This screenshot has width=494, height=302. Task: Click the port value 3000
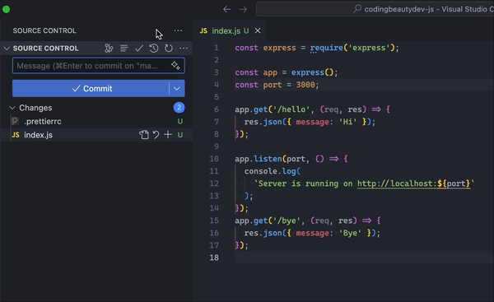[305, 85]
